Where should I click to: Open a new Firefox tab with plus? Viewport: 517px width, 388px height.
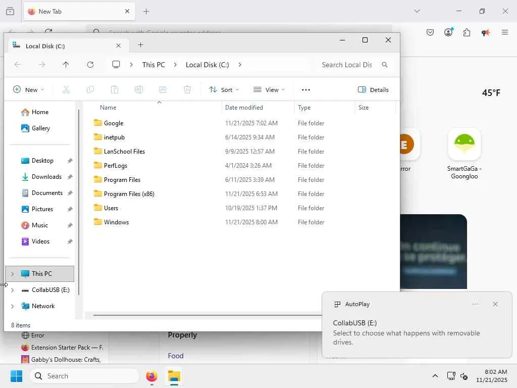click(146, 12)
